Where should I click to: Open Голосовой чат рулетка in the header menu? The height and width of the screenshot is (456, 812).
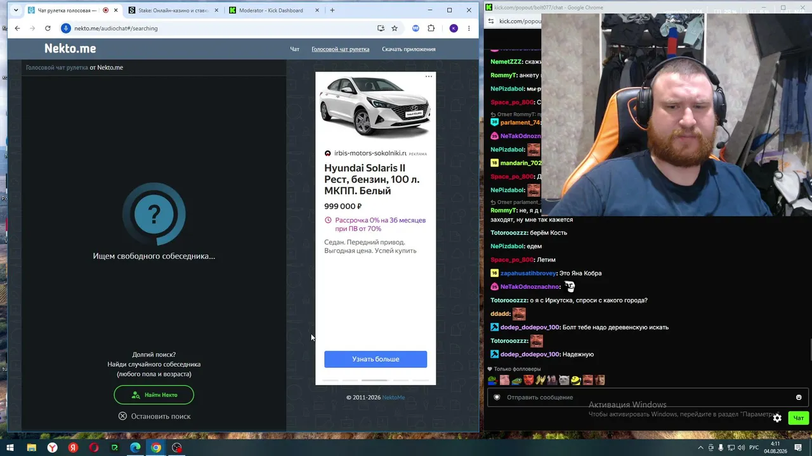pyautogui.click(x=340, y=49)
